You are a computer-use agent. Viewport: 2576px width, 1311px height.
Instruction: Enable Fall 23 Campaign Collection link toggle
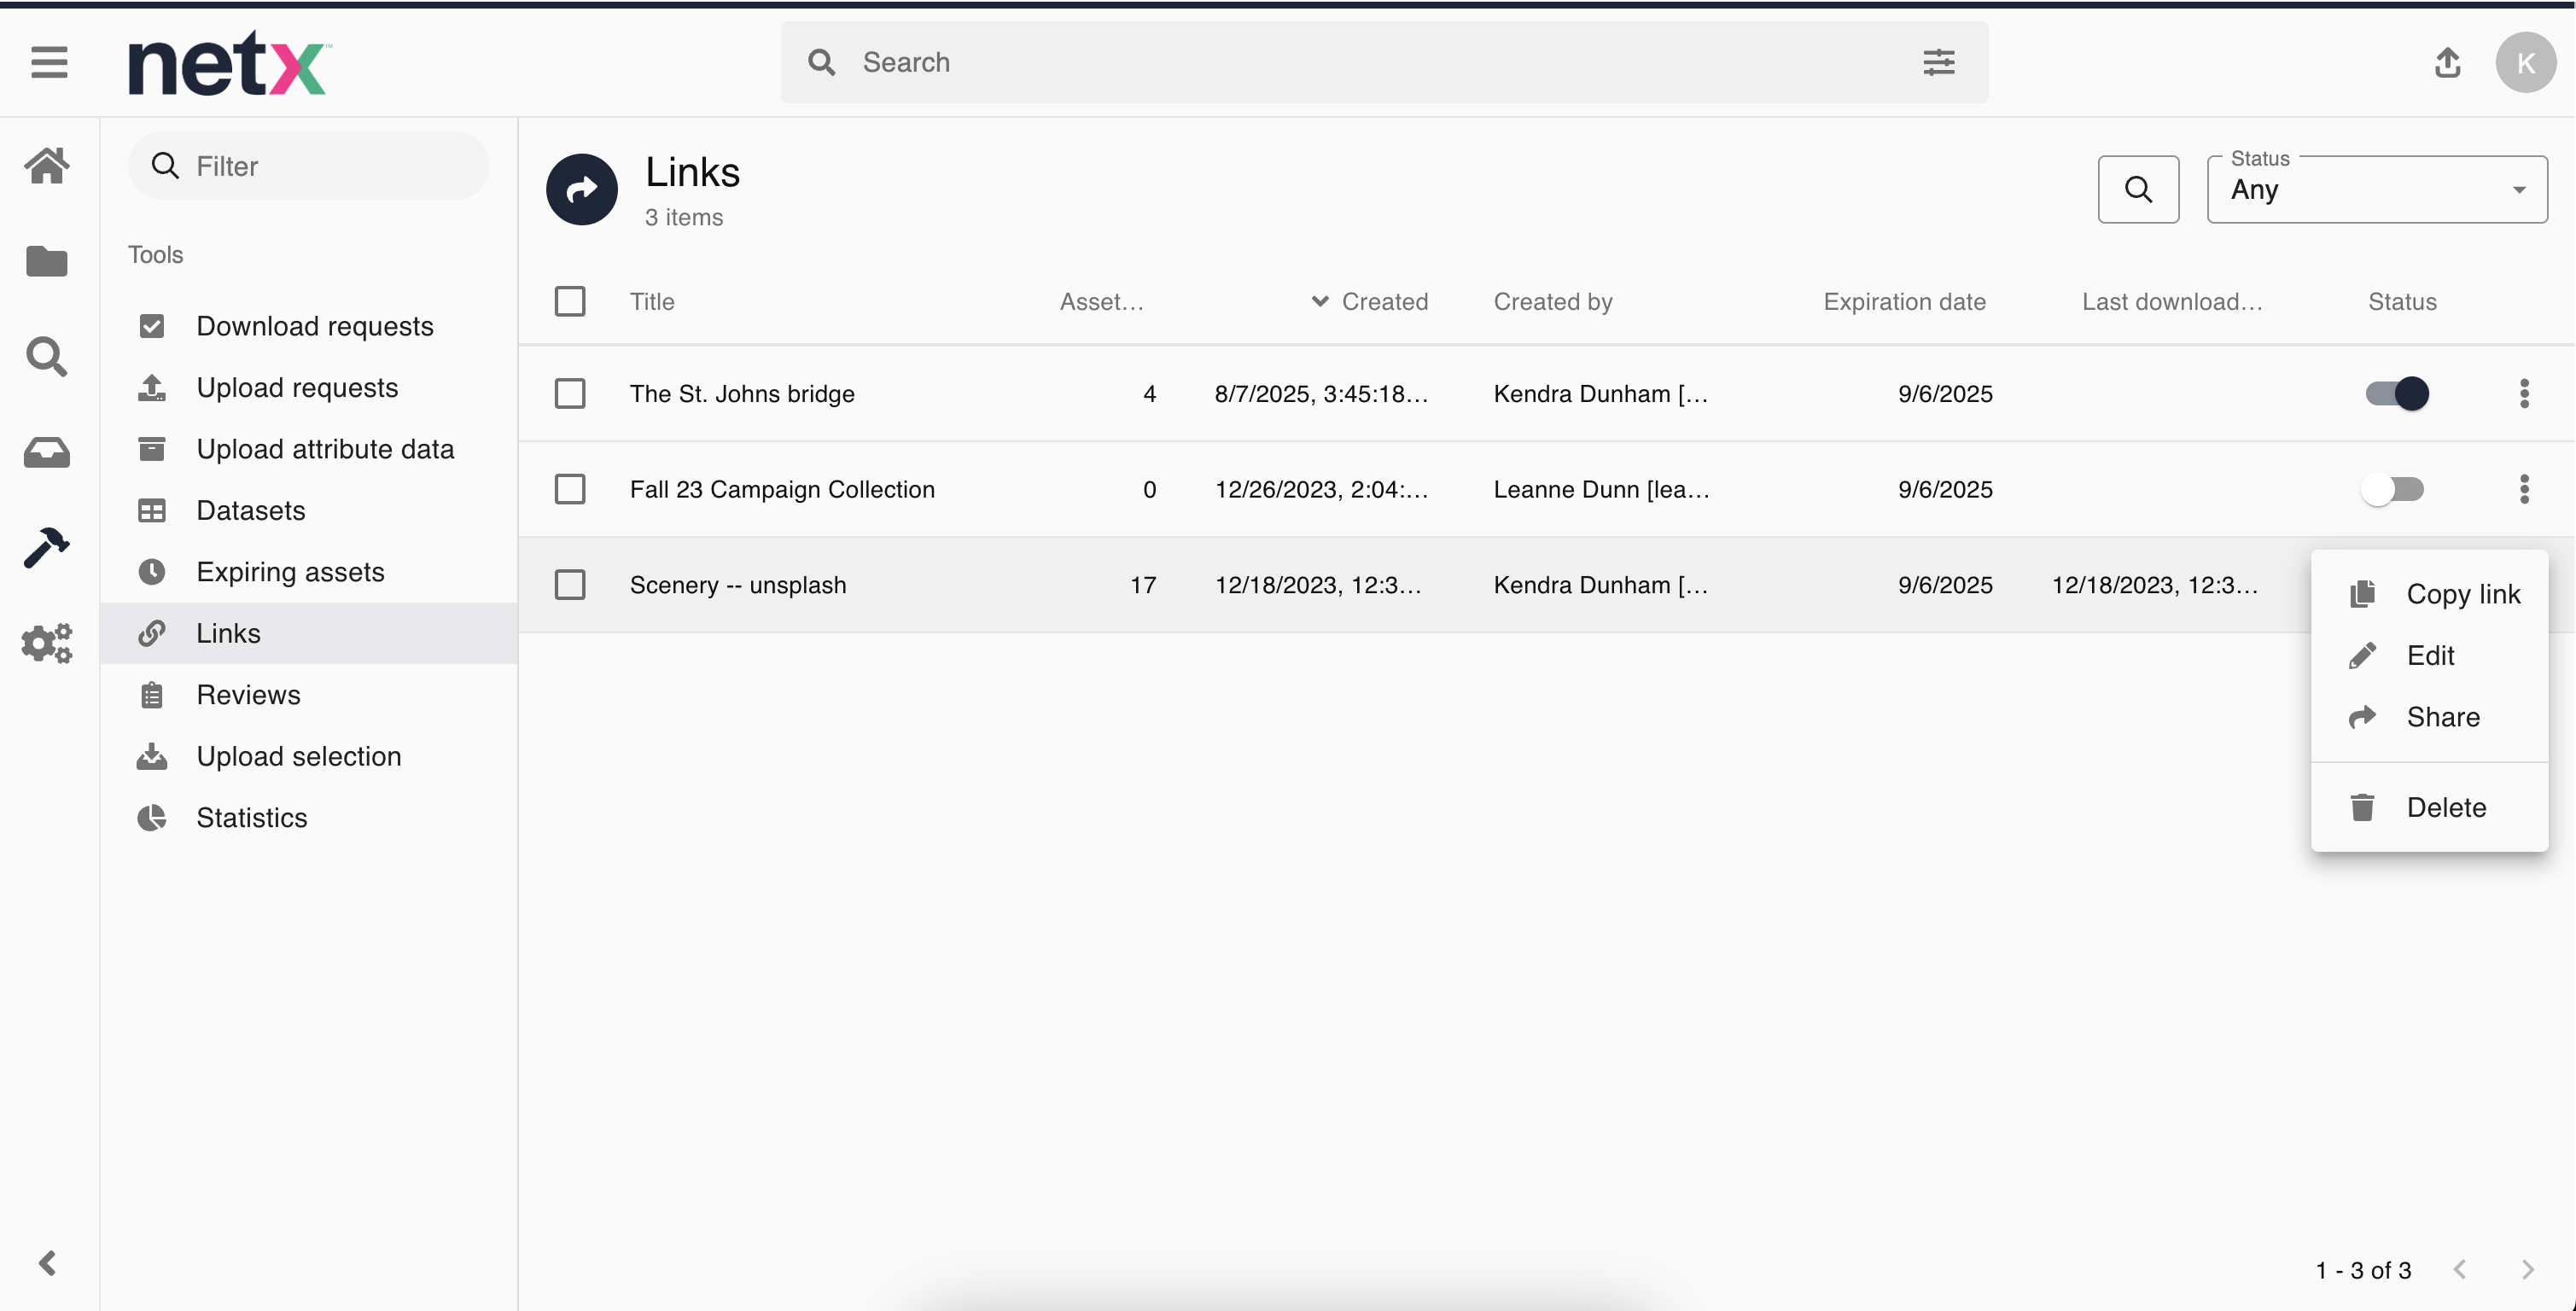[2392, 490]
